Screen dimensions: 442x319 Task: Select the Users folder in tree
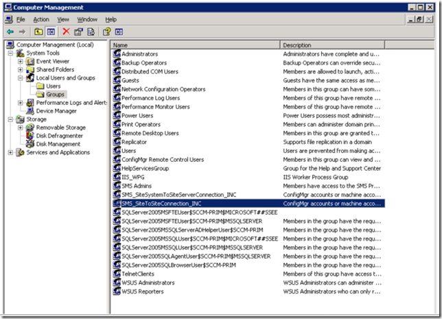tap(54, 86)
